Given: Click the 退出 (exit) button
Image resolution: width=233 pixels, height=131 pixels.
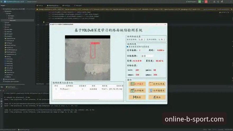Looking at the screenshot, I should pos(157,97).
